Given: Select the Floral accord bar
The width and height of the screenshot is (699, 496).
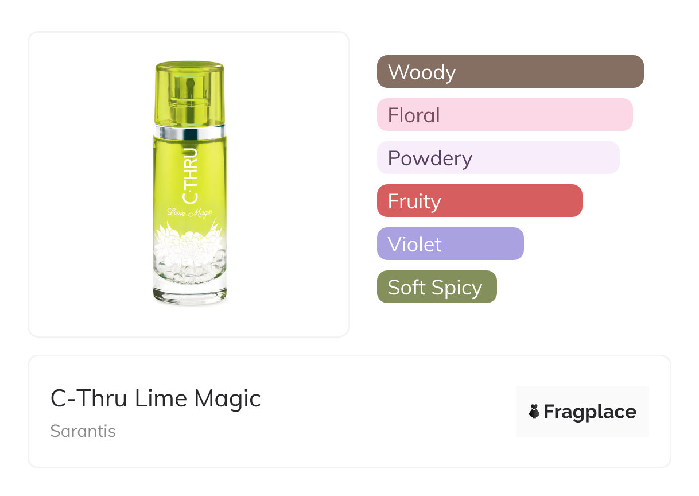Looking at the screenshot, I should click(x=504, y=115).
